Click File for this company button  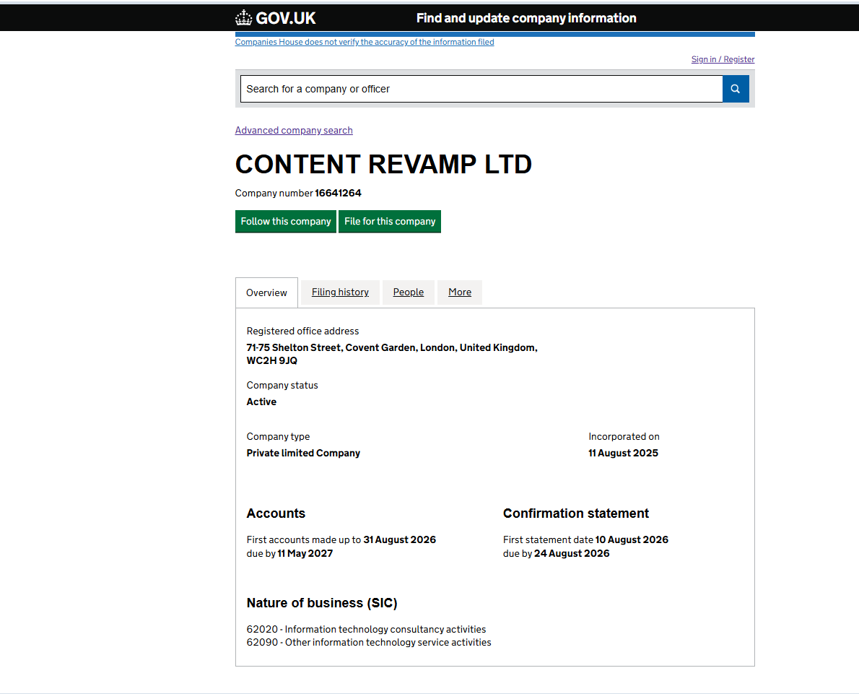click(x=390, y=222)
